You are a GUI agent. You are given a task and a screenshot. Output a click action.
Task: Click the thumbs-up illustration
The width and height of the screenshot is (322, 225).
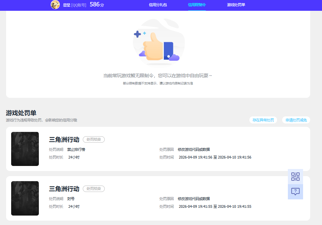159,42
